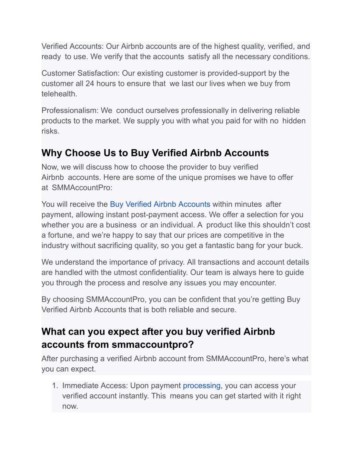Click the Immediate Access list item
Image resolution: width=353 pixels, height=457 pixels.
(x=182, y=396)
